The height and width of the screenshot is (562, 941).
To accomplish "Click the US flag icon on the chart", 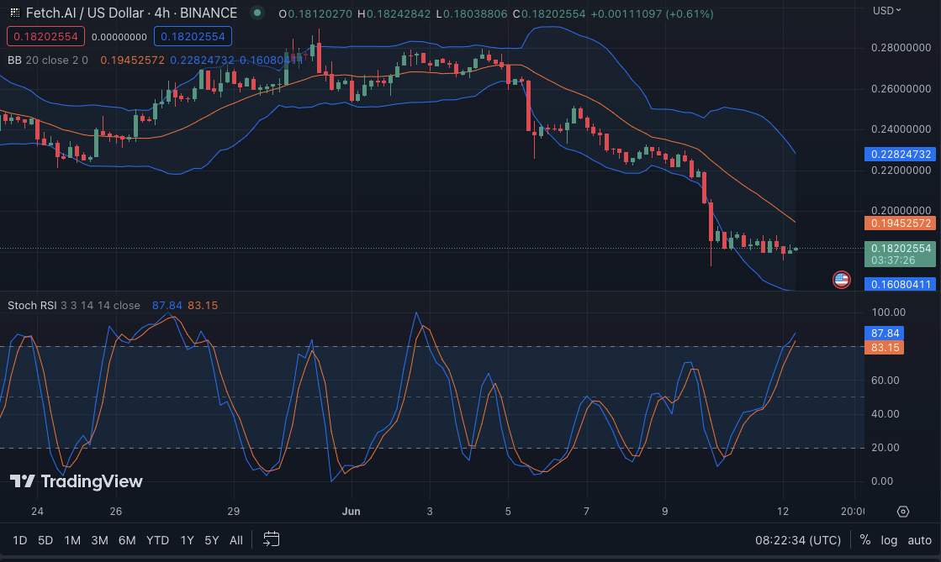I will point(841,280).
